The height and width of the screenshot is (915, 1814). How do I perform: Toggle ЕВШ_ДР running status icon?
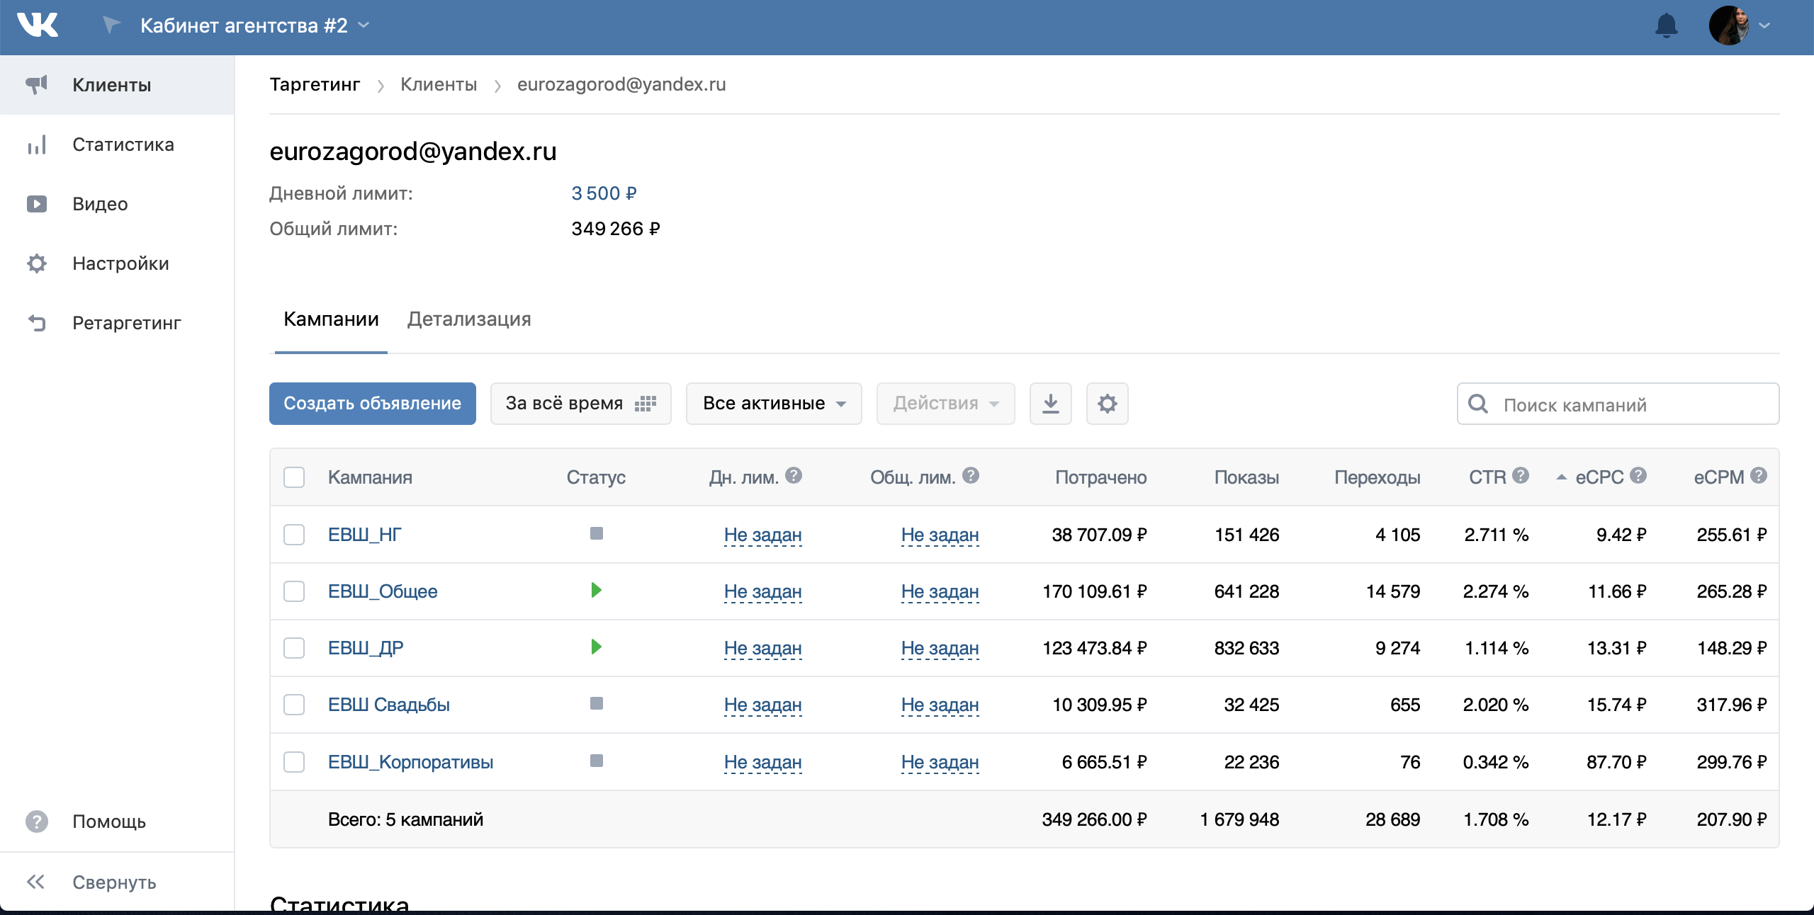click(597, 647)
